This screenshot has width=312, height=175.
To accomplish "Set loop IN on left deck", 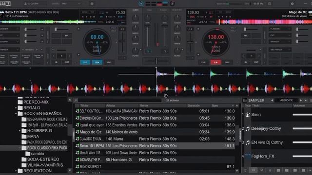I will pyautogui.click(x=57, y=62).
